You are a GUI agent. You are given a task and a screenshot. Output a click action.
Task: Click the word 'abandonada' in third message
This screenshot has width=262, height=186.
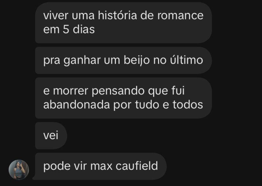point(77,105)
